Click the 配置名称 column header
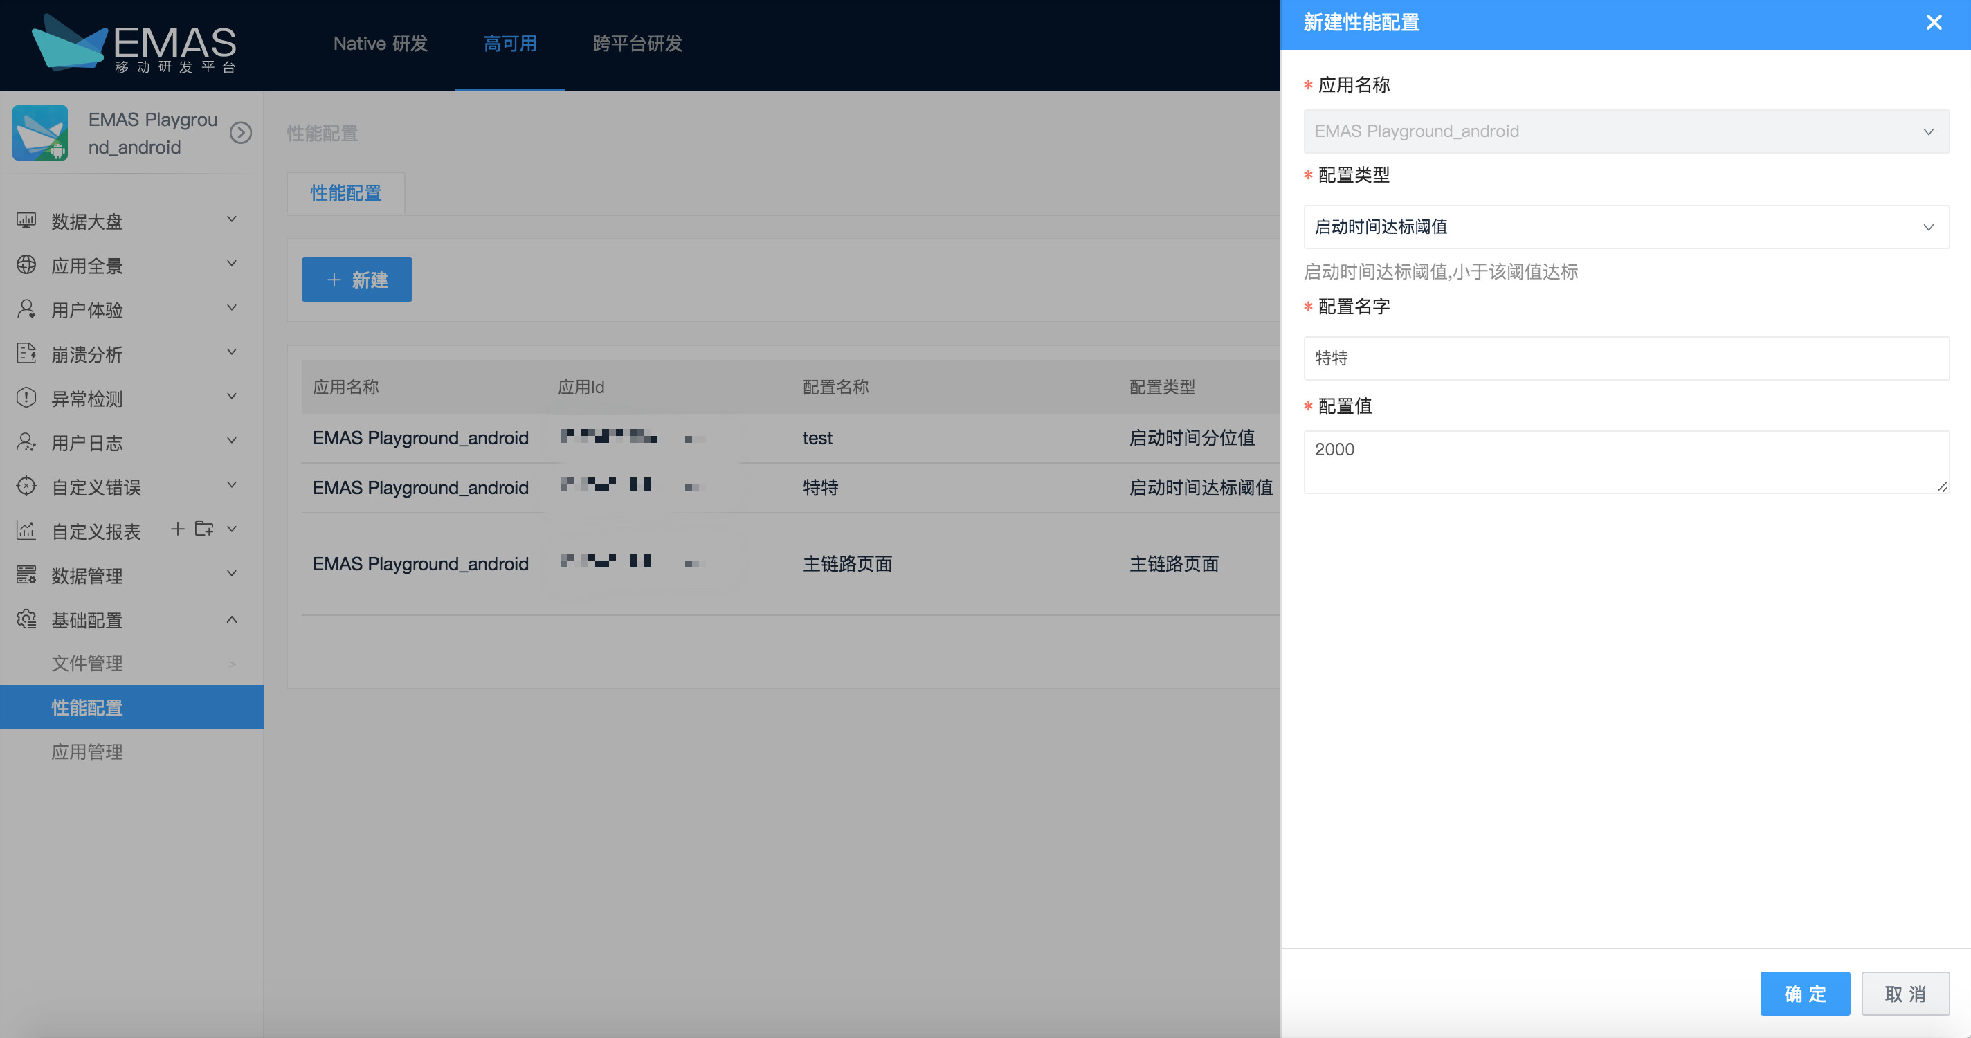Viewport: 1971px width, 1038px height. (x=835, y=387)
